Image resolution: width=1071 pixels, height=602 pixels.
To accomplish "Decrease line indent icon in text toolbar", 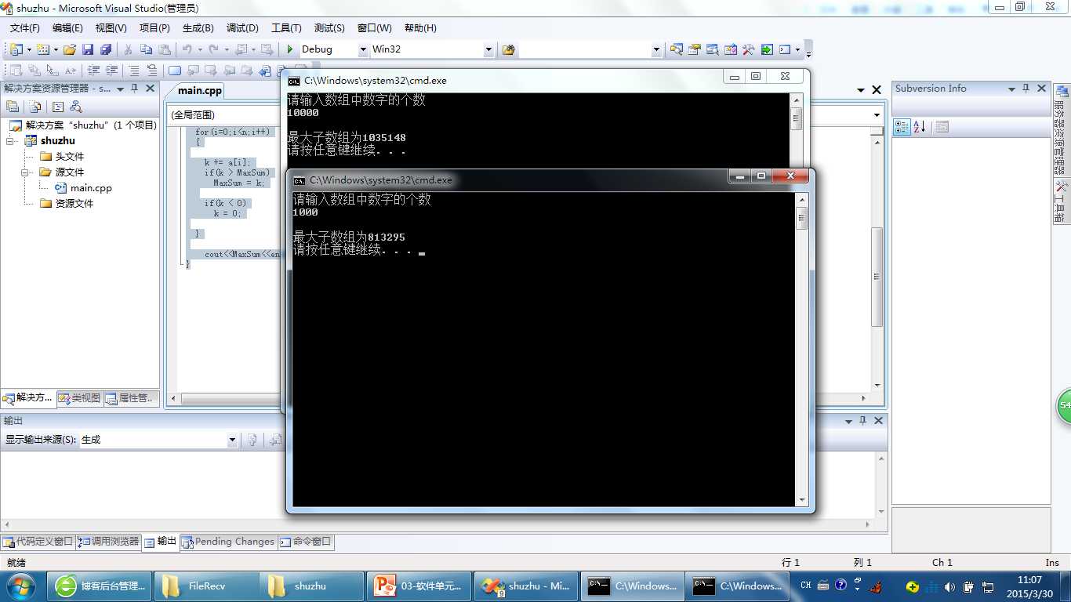I will click(93, 71).
